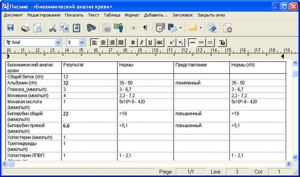
Task: Click the small (a) field icon
Action: click(x=133, y=28)
